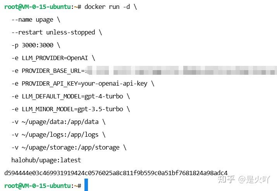
Task: Click the LLM_MINOR_MODEL=gpt-3.5-turbo line
Action: tap(71, 109)
